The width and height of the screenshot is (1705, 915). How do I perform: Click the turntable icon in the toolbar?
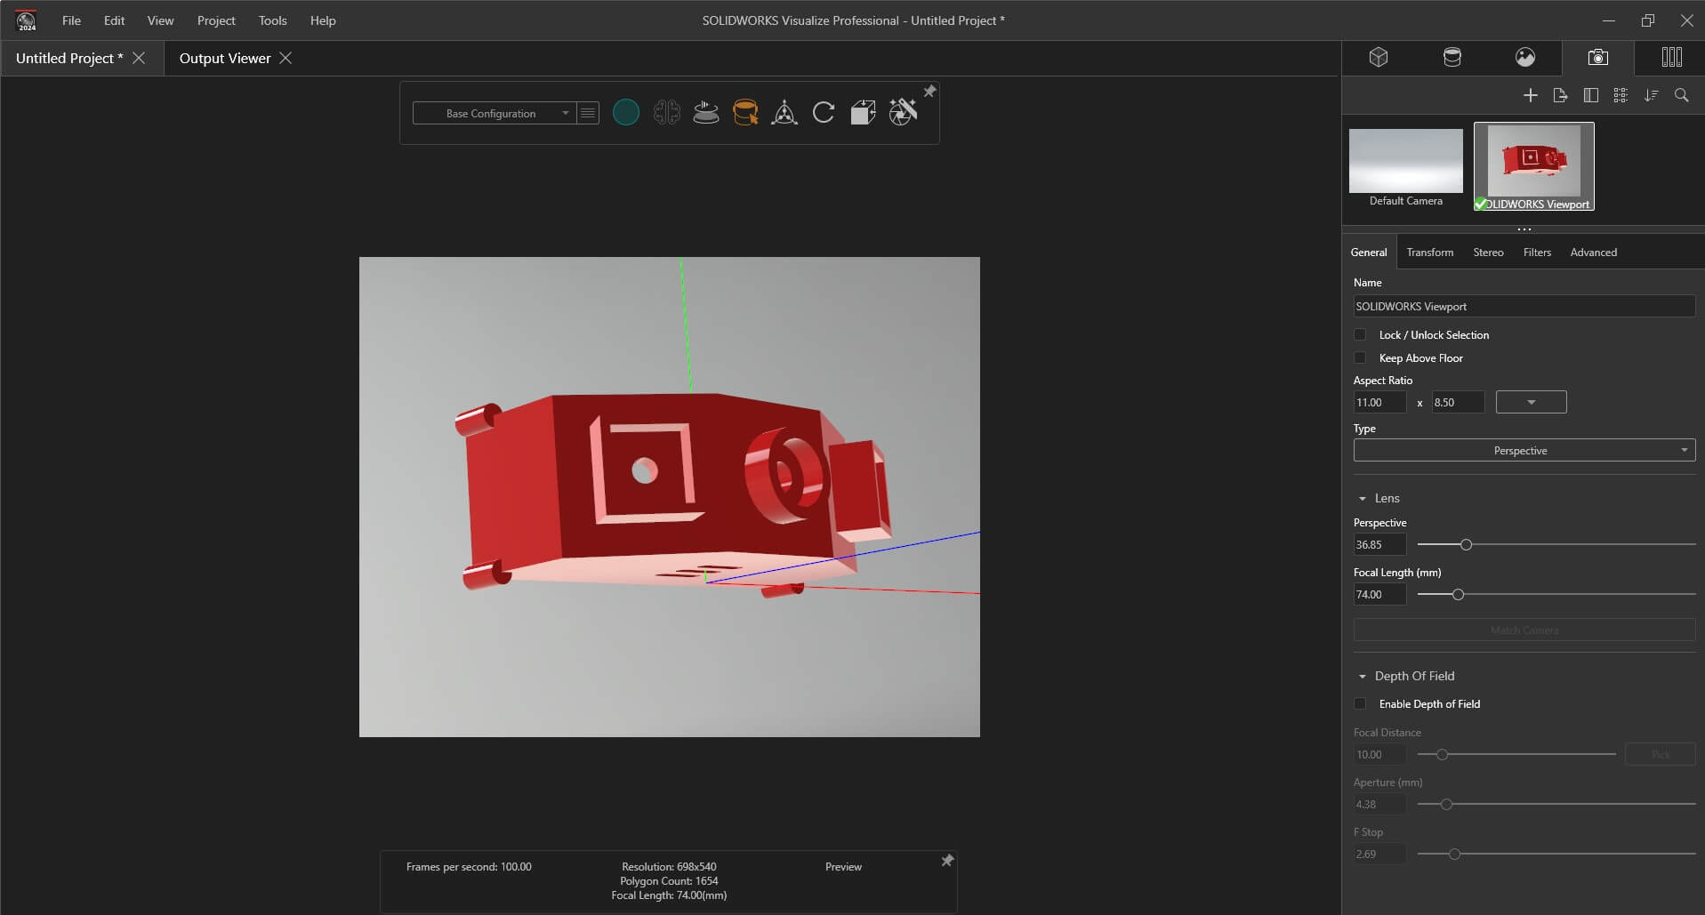705,113
